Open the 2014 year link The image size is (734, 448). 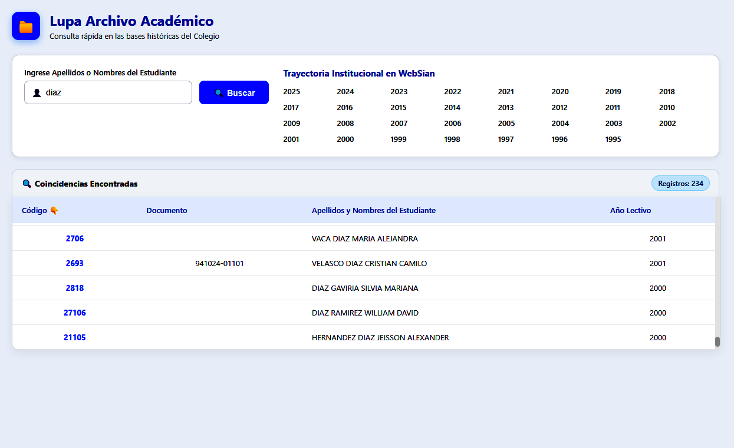coord(452,108)
